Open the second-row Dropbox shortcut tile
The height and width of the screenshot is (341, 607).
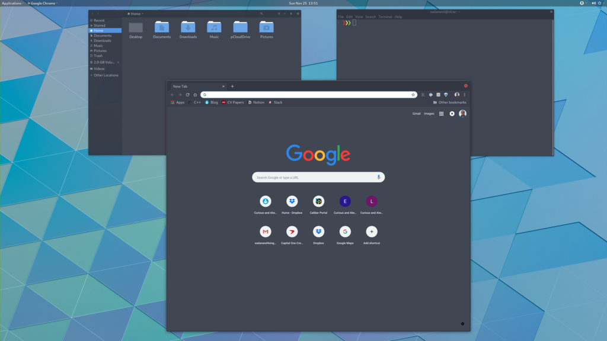coord(318,235)
